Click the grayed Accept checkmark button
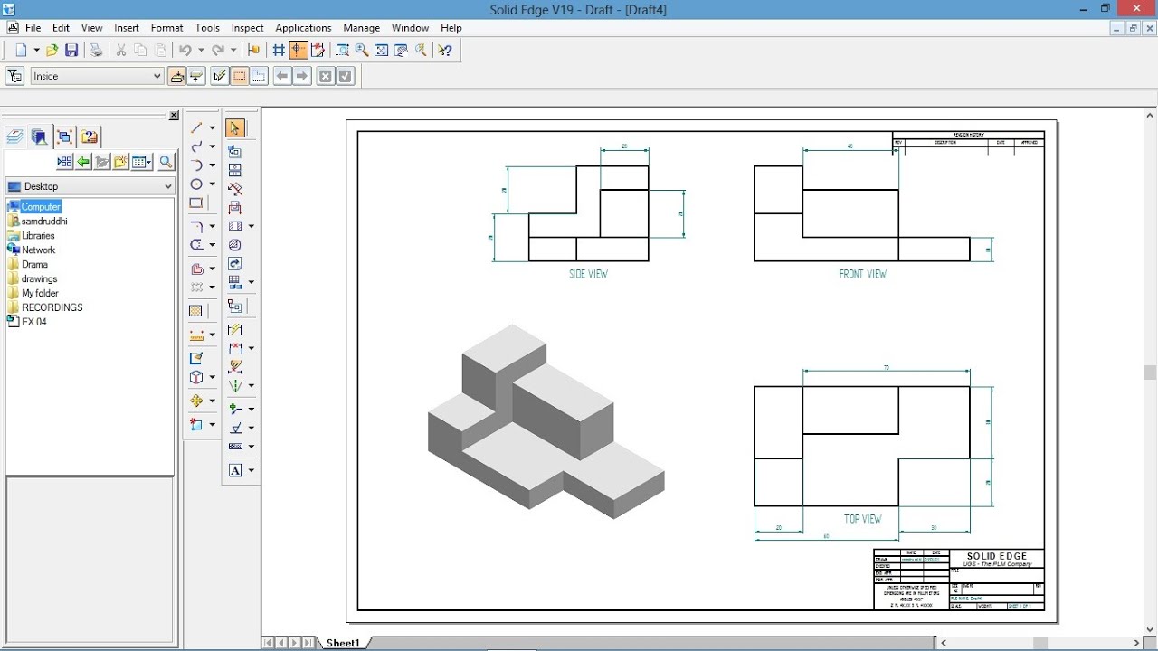 (345, 76)
